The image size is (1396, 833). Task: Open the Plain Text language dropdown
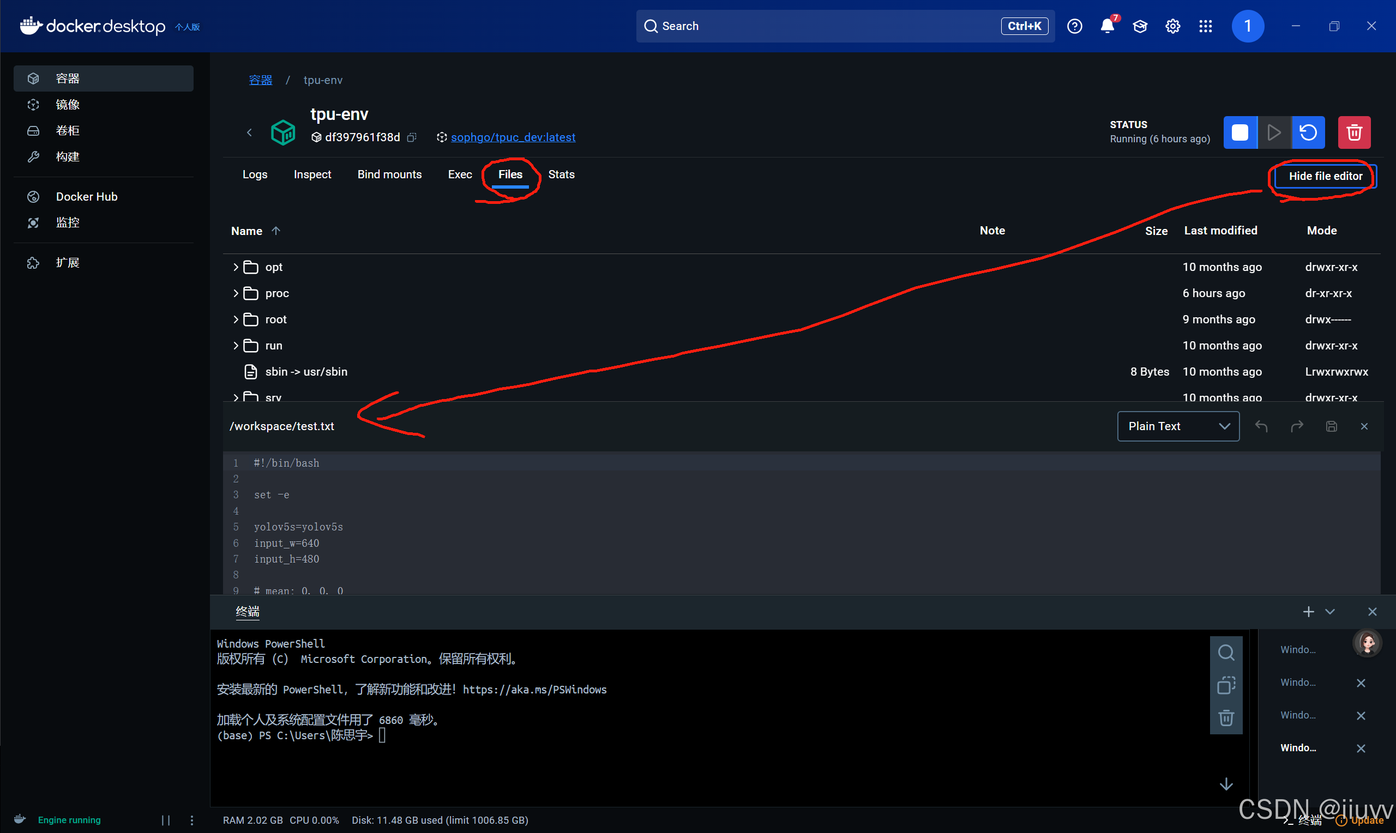[x=1178, y=426]
